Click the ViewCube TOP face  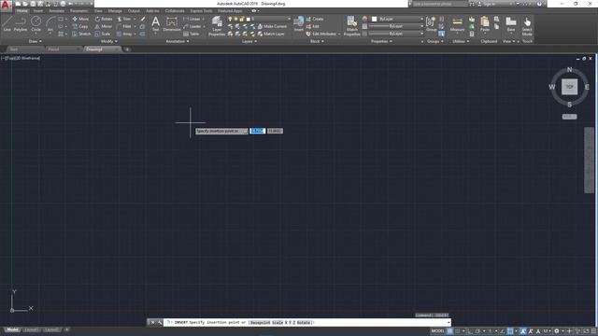tap(569, 87)
